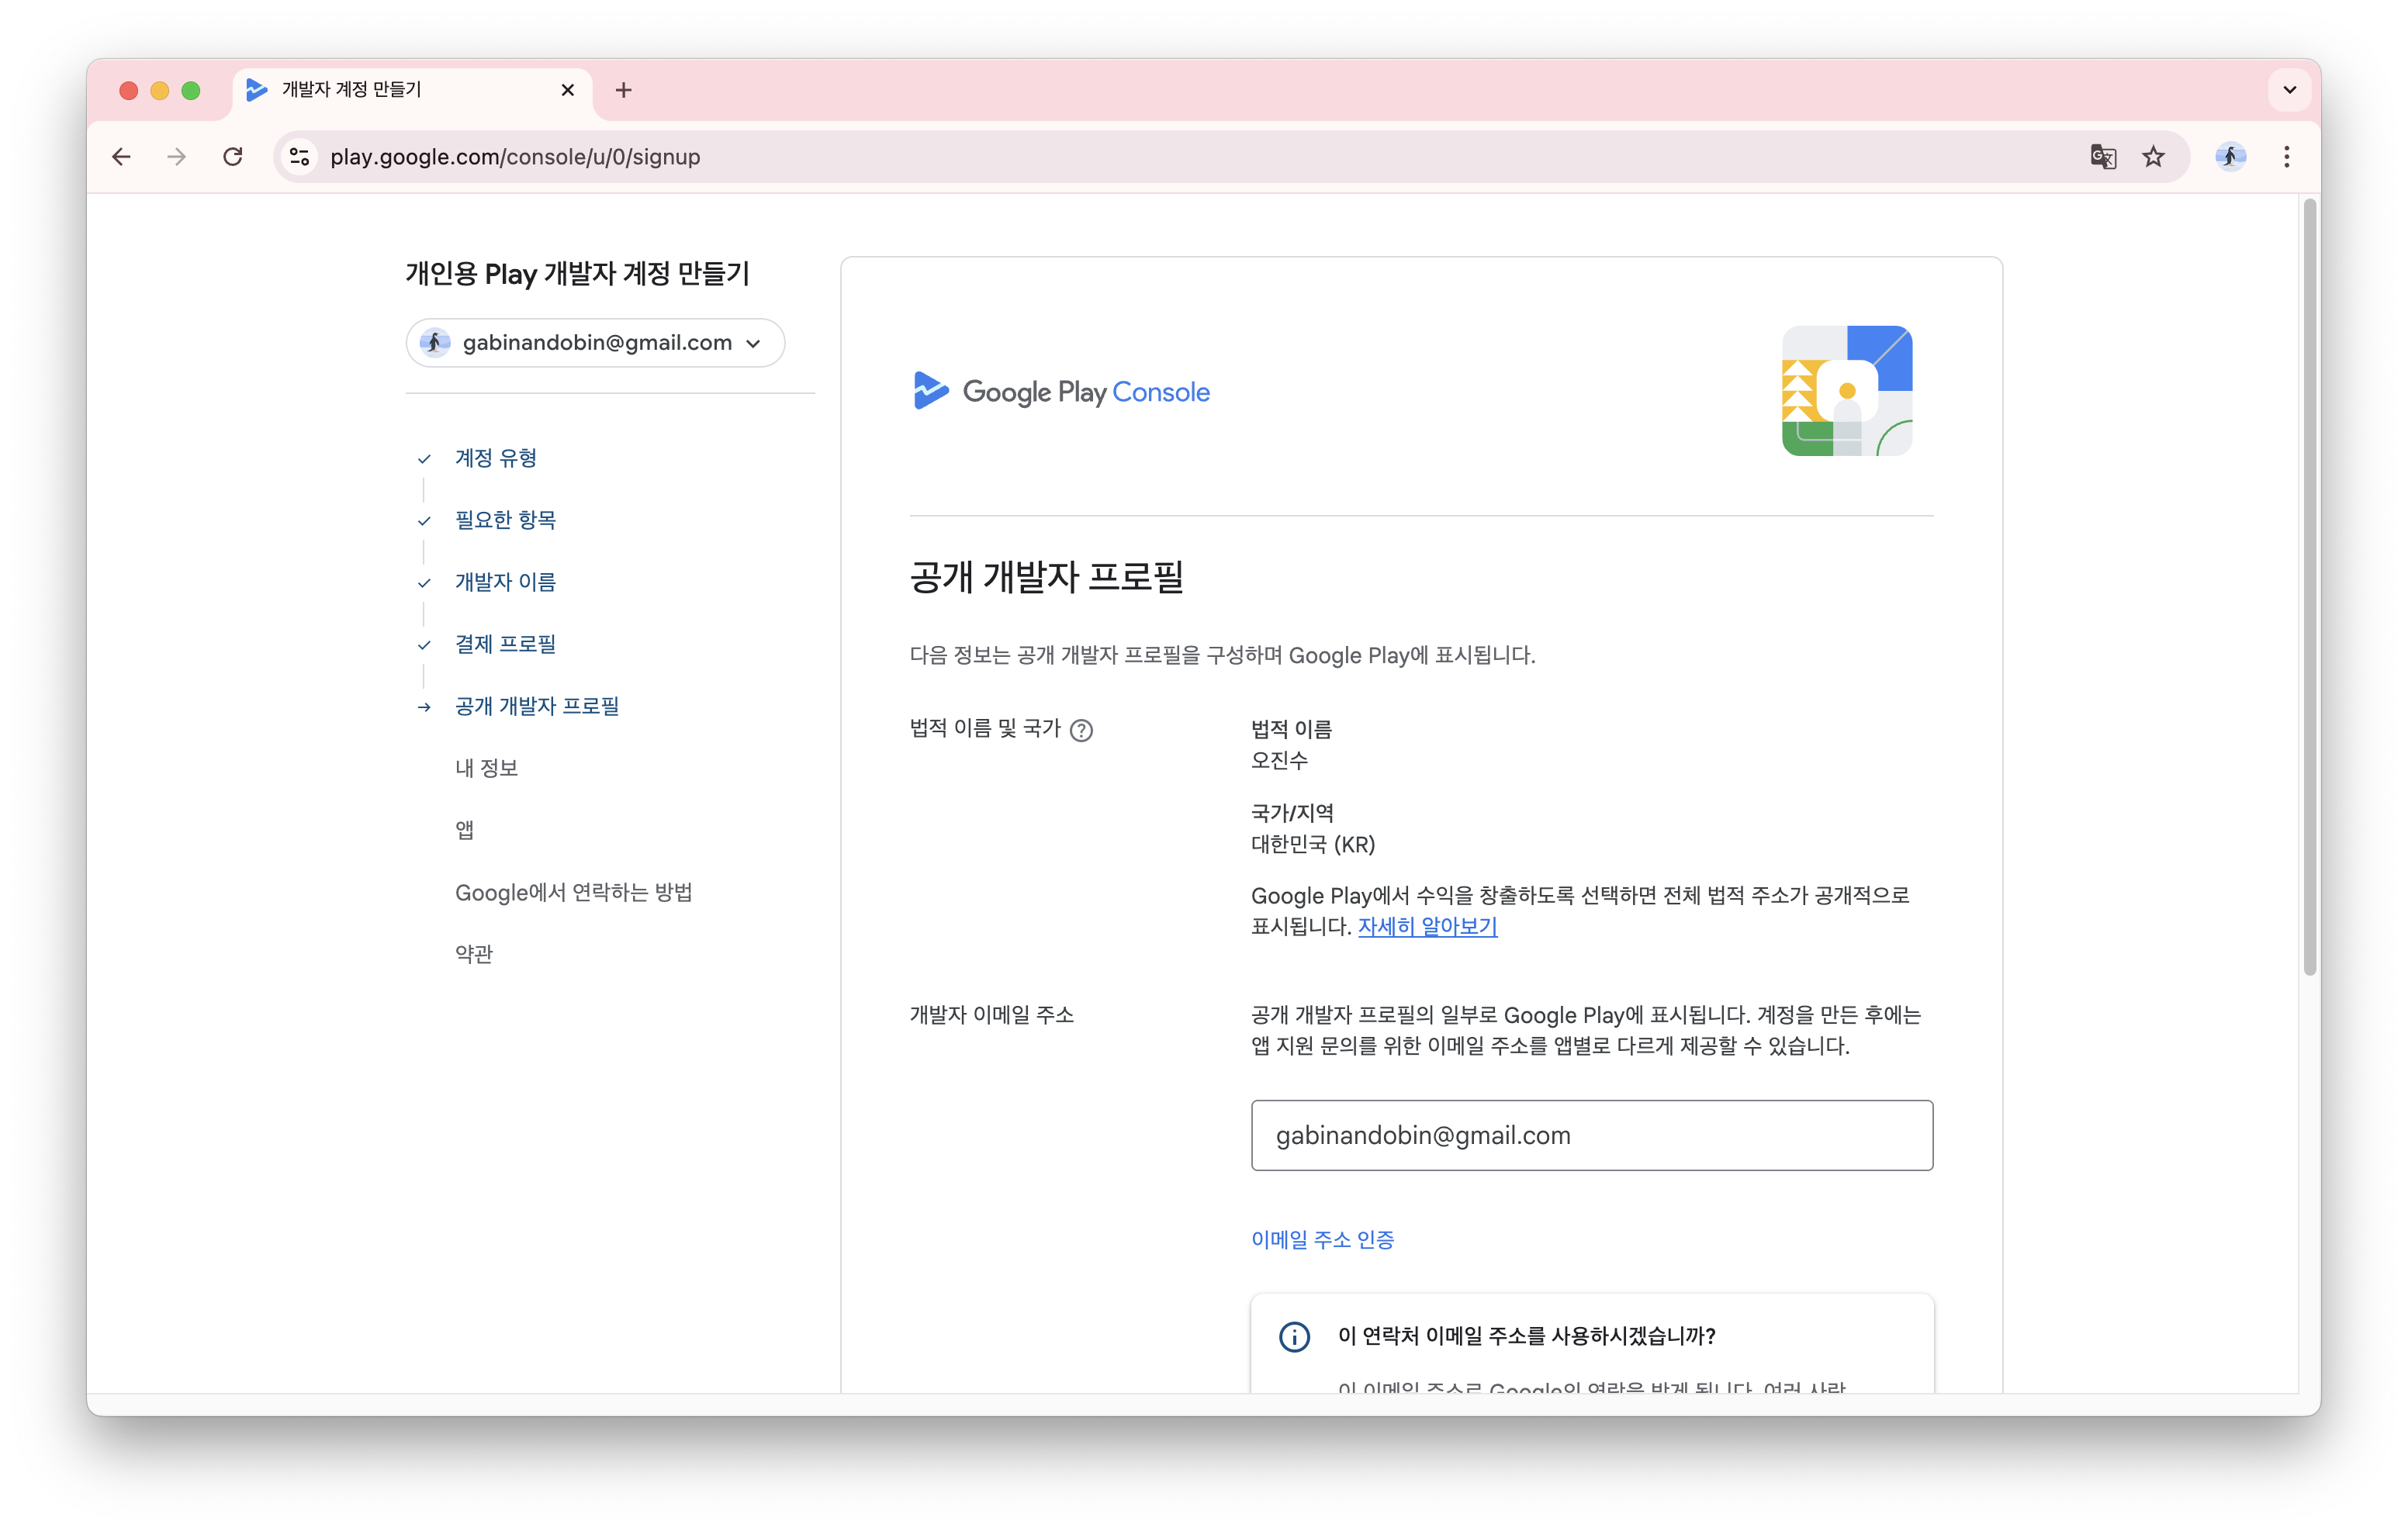The image size is (2408, 1531).
Task: Click the help icon beside 법적 이름 및 국가
Action: click(1081, 730)
